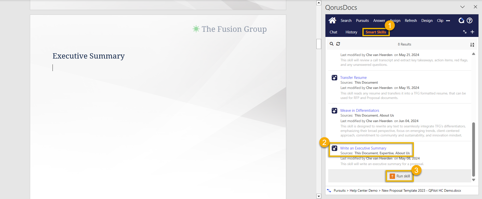Image resolution: width=482 pixels, height=199 pixels.
Task: Open the Transfer Resume skill link
Action: 353,78
